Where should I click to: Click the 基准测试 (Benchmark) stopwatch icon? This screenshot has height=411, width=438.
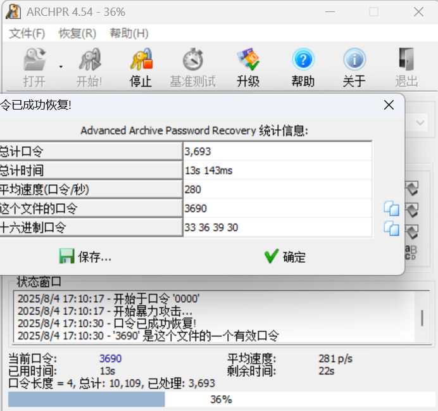click(193, 60)
